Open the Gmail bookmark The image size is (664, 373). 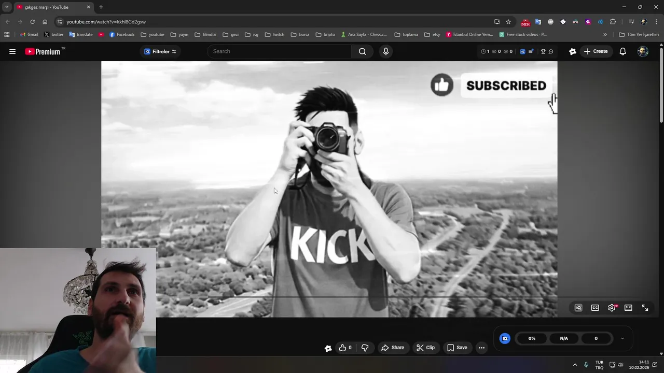point(29,35)
